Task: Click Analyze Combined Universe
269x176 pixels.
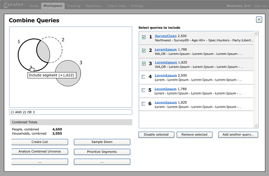Action: 39,152
